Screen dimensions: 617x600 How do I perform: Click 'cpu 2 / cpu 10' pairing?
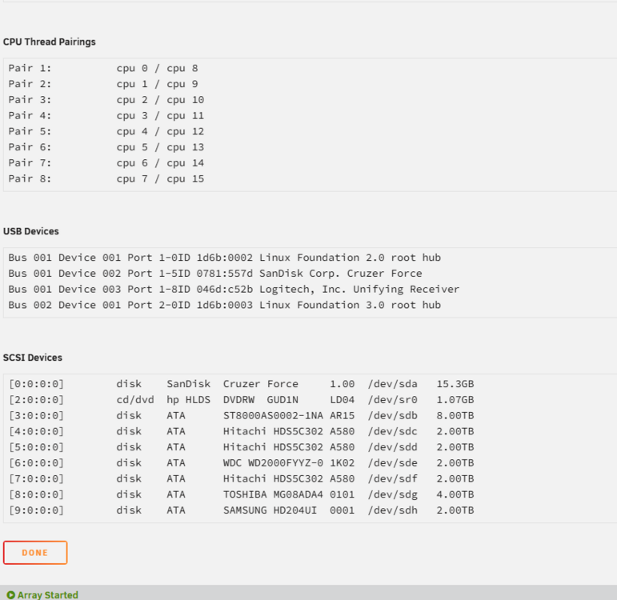pos(160,99)
